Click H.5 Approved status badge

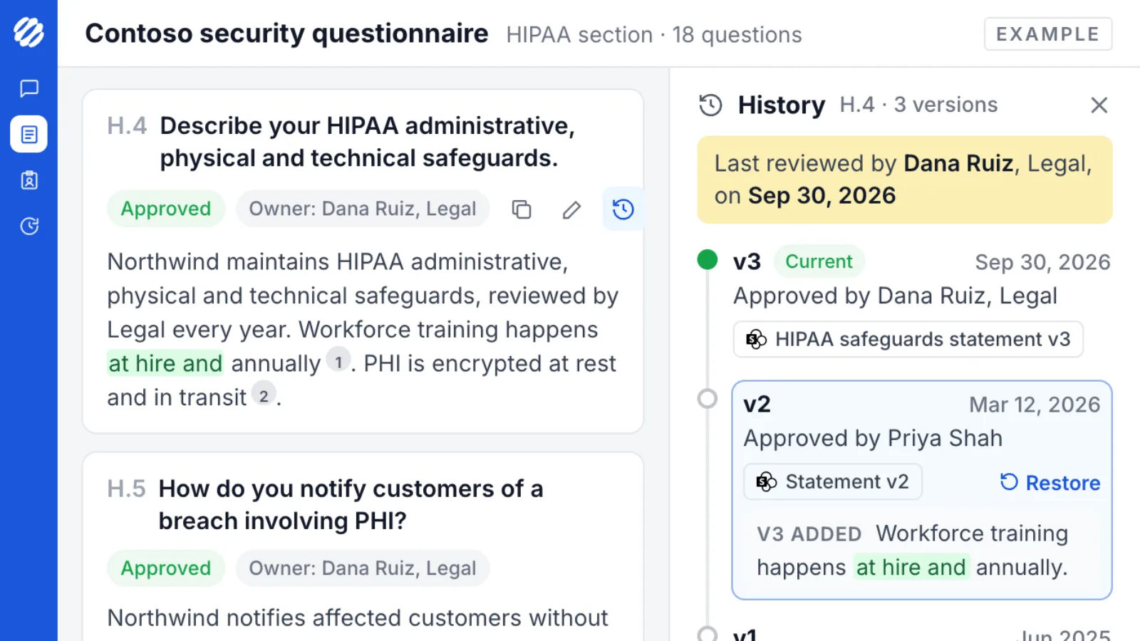166,568
